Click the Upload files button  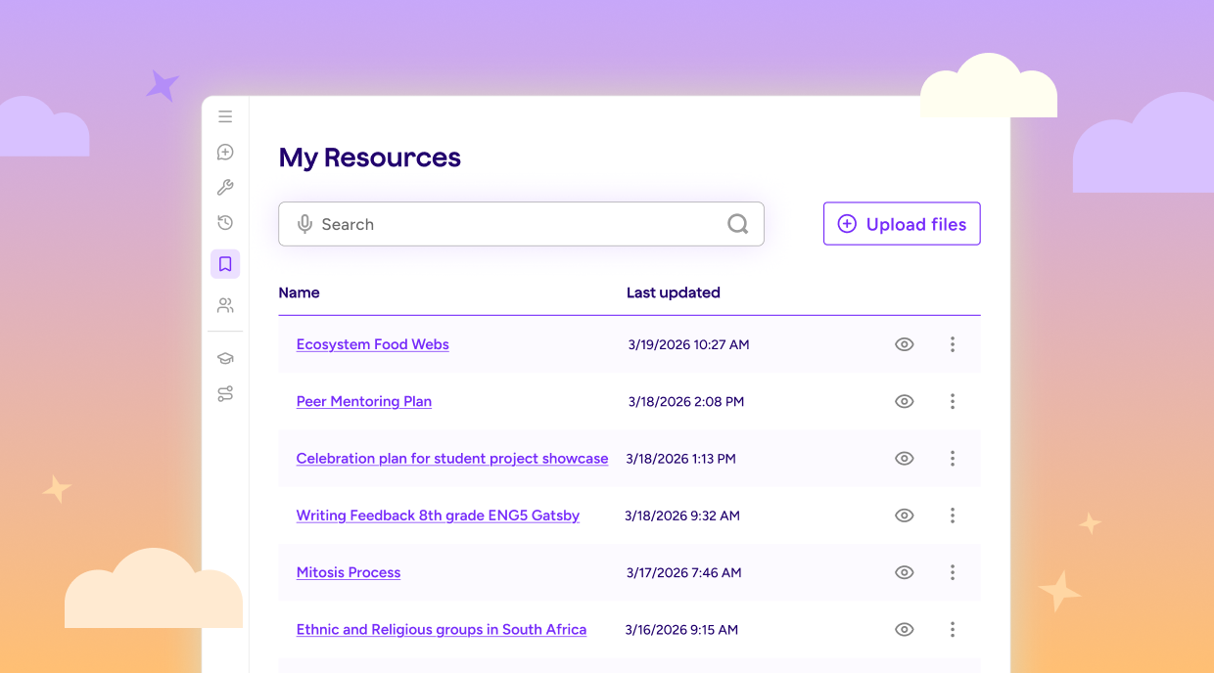click(902, 224)
